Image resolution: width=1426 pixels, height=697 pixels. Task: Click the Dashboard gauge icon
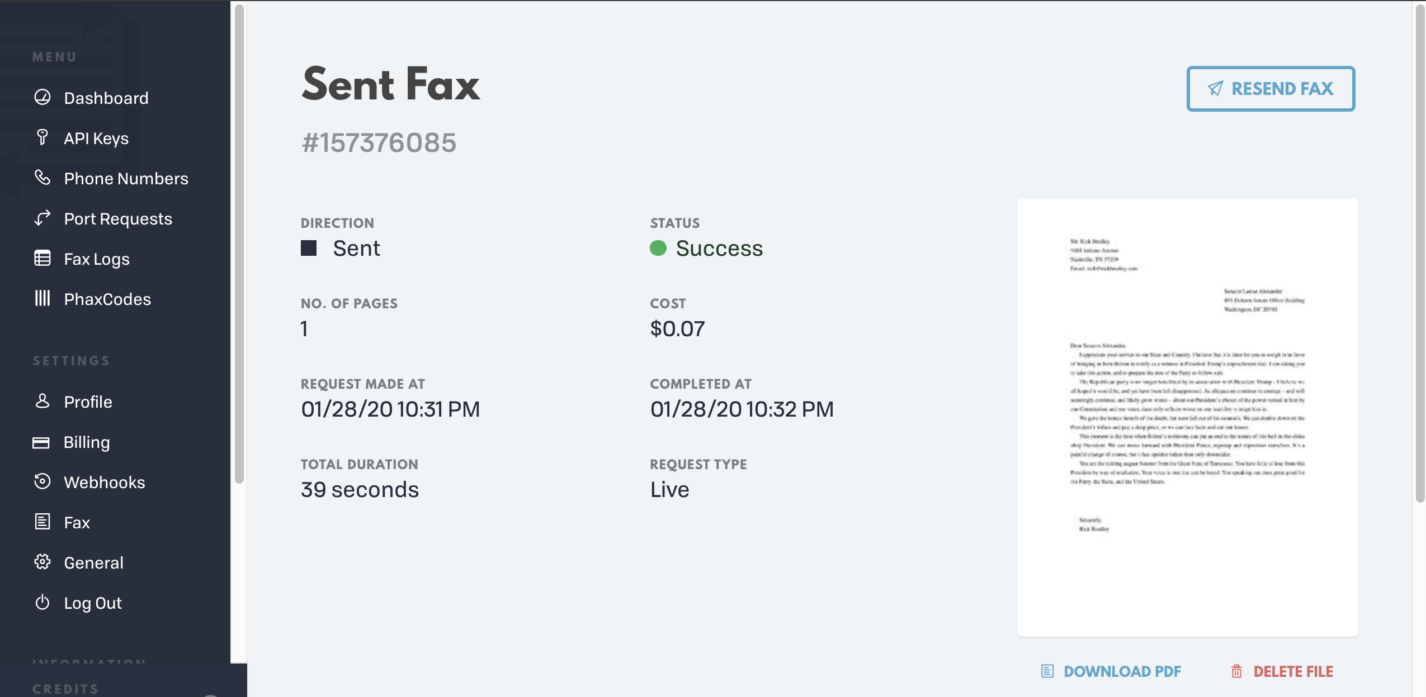(x=43, y=98)
